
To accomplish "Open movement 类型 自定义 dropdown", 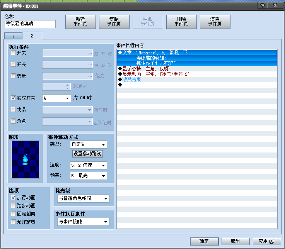I will click(x=89, y=145).
